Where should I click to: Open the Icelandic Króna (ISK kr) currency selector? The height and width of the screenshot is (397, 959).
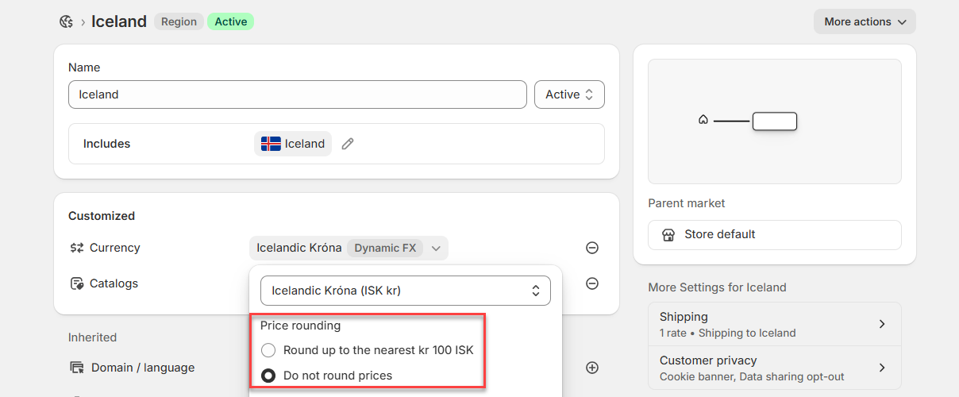click(405, 291)
